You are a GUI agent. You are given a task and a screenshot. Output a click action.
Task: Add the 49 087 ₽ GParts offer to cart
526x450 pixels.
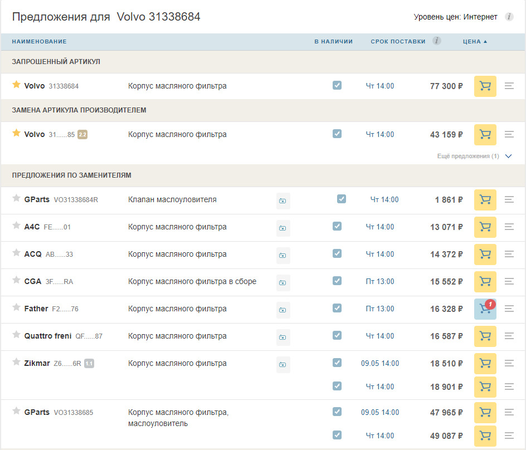pyautogui.click(x=485, y=436)
